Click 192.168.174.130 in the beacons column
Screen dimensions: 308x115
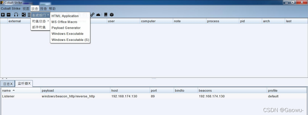[212, 96]
